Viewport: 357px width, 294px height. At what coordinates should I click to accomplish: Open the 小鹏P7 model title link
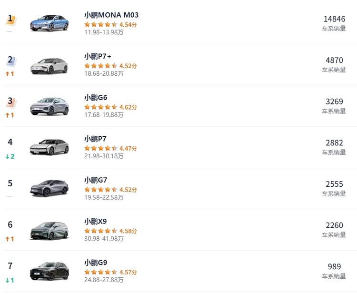tap(95, 139)
